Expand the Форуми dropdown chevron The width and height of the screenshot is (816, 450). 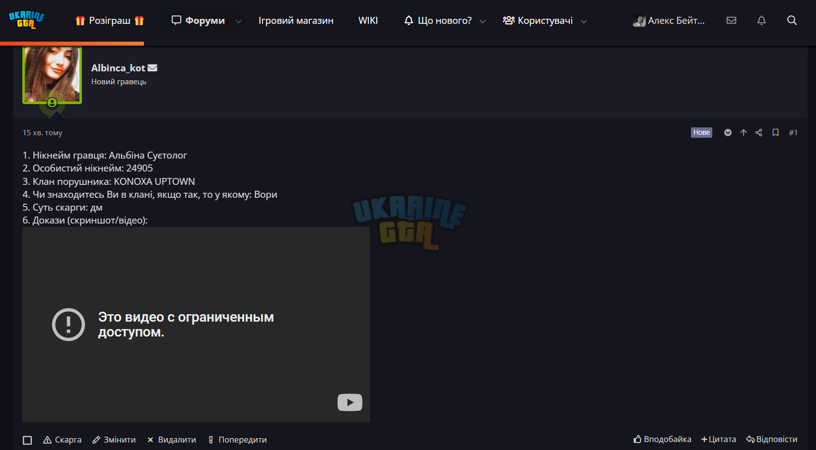[238, 21]
